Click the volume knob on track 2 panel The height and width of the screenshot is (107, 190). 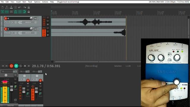(x=31, y=29)
